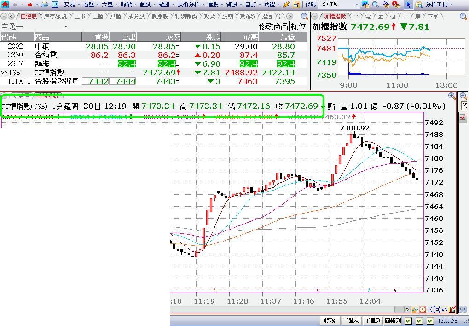Image resolution: width=469 pixels, height=326 pixels.
Task: Zoom the 加權指數 mini chart panel
Action: click(x=463, y=17)
